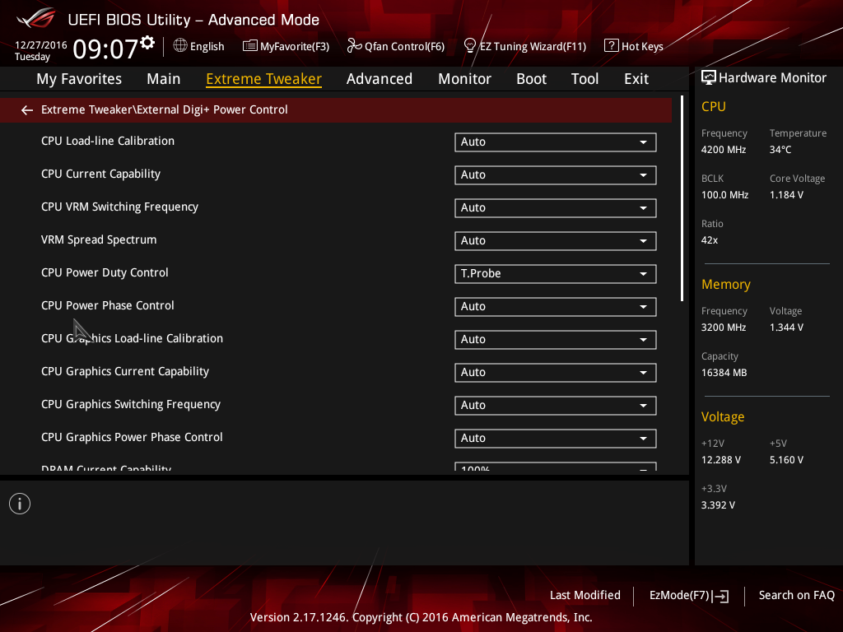Select CPU Power Phase Control label
The height and width of the screenshot is (632, 843).
pos(108,306)
